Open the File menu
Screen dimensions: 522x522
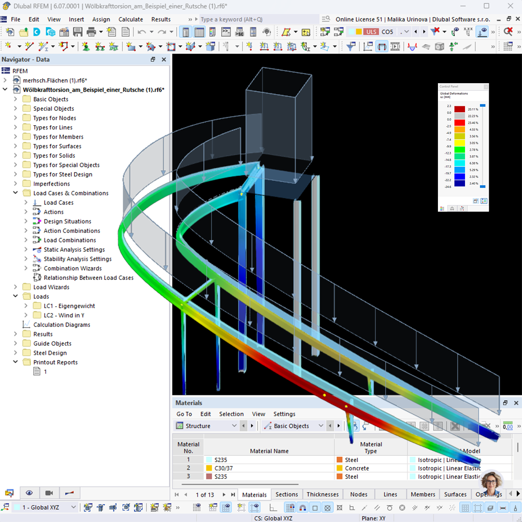[15, 19]
